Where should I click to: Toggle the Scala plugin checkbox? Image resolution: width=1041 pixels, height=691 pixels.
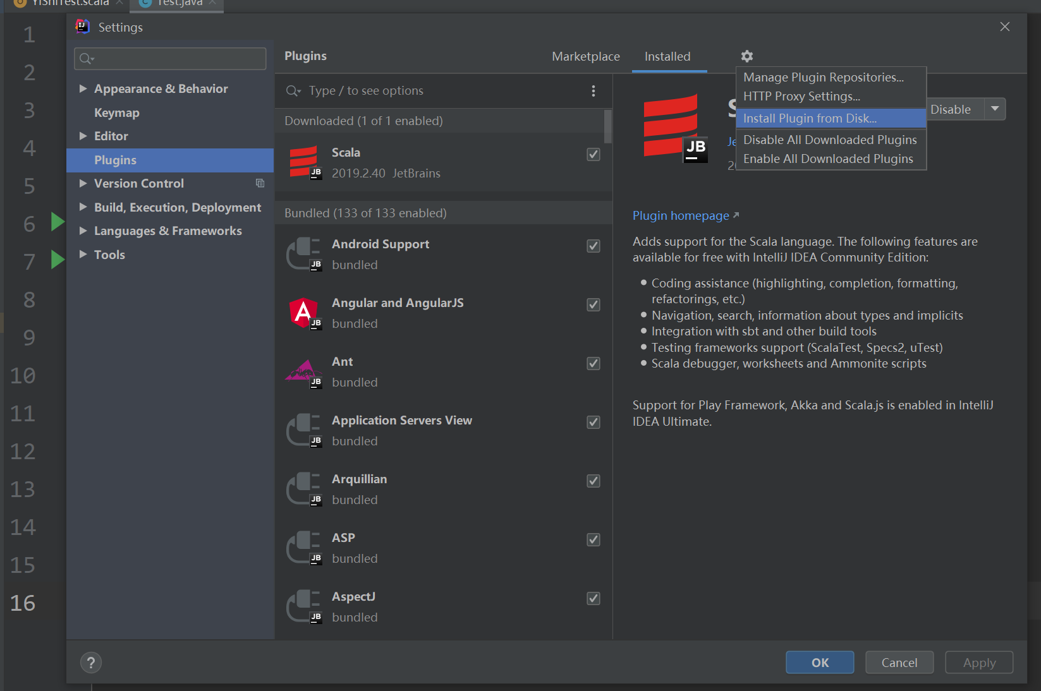coord(594,154)
